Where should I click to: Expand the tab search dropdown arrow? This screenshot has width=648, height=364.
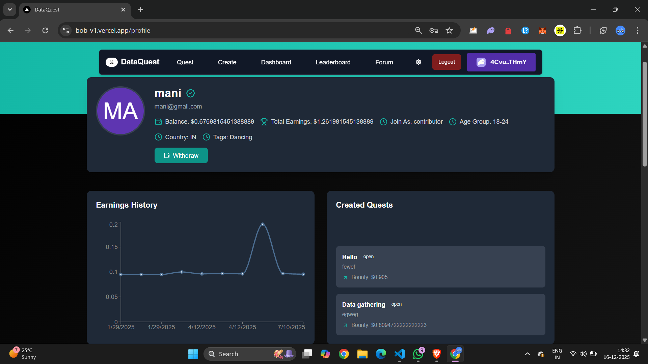[x=10, y=9]
